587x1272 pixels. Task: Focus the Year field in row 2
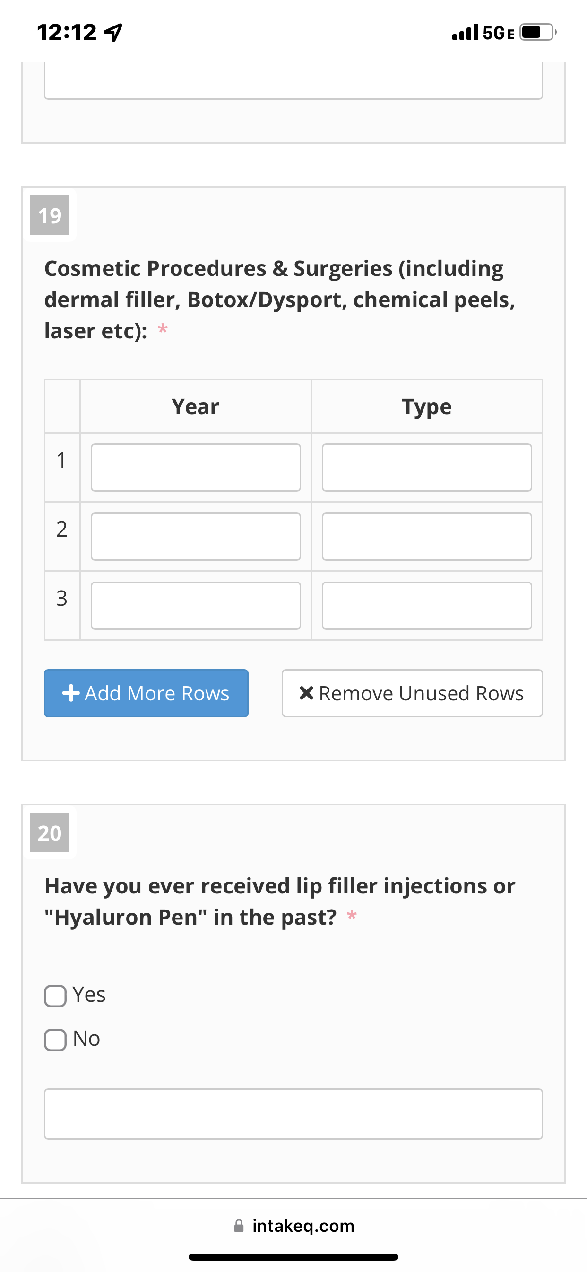click(196, 536)
